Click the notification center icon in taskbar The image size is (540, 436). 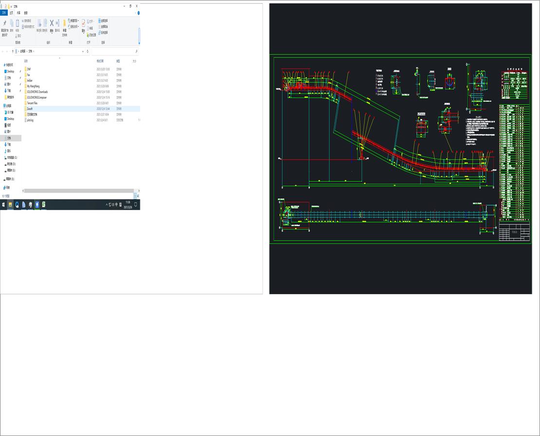[136, 205]
